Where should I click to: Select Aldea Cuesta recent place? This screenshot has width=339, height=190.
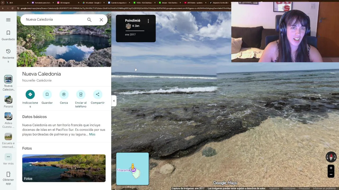pyautogui.click(x=8, y=116)
